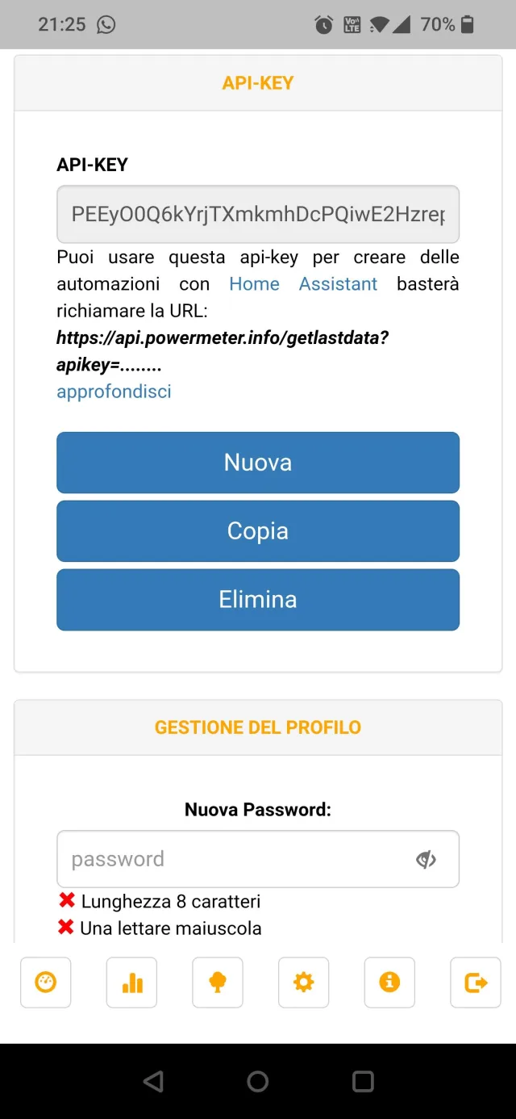Toggle password visibility with the eye icon
The image size is (516, 1119).
point(427,858)
